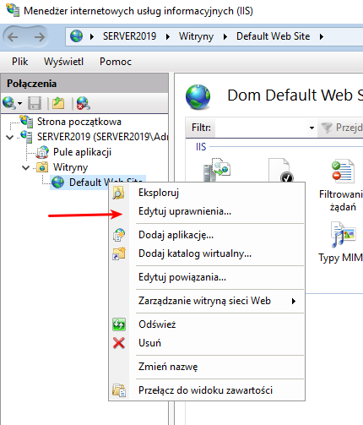Screen dimensions: 363x425
Task: Click the large globe beside Dom Default Web Site
Action: (x=198, y=96)
